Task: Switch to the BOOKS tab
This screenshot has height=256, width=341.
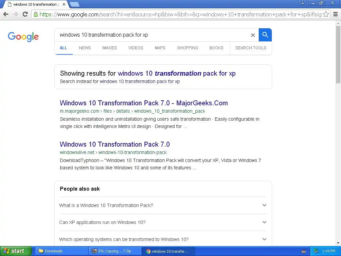Action: click(216, 48)
